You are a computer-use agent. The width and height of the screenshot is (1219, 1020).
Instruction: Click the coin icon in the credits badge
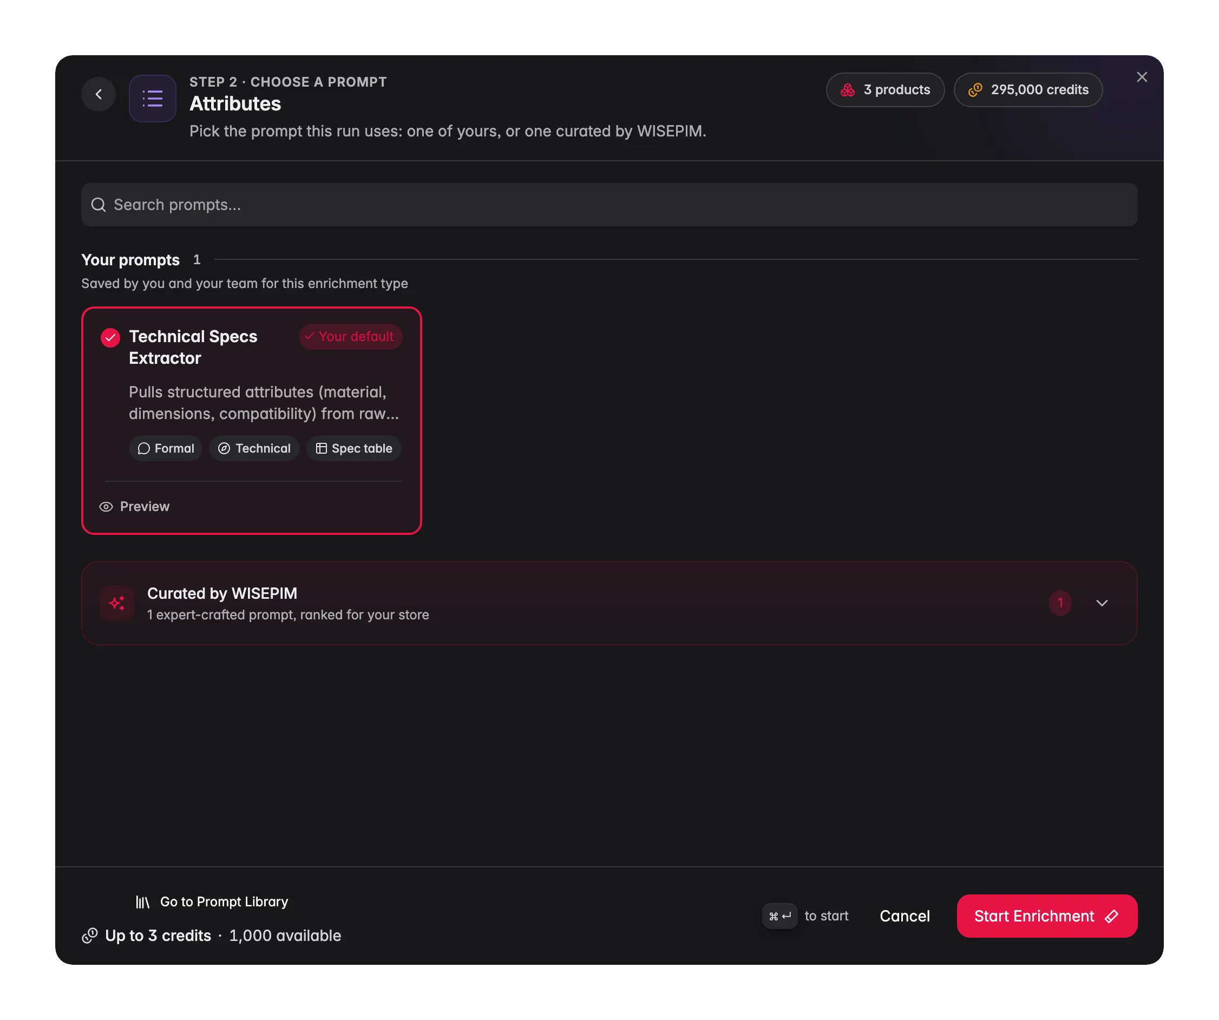point(975,90)
